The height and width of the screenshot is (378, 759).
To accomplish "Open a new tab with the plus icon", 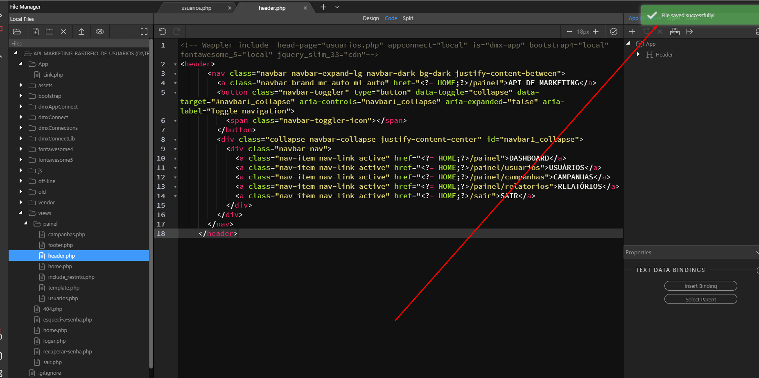I will pyautogui.click(x=323, y=7).
